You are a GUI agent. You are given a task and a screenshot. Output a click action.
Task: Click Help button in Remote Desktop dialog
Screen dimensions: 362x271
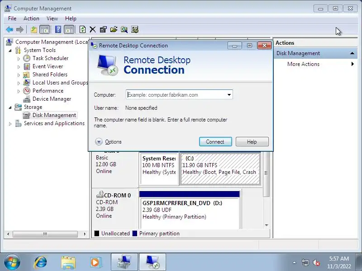(252, 141)
